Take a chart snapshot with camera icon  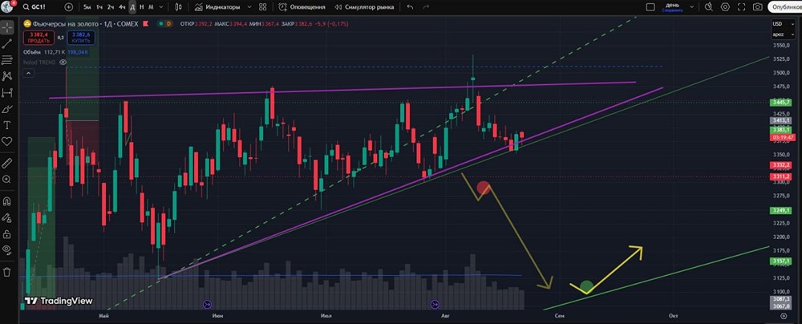[x=758, y=7]
